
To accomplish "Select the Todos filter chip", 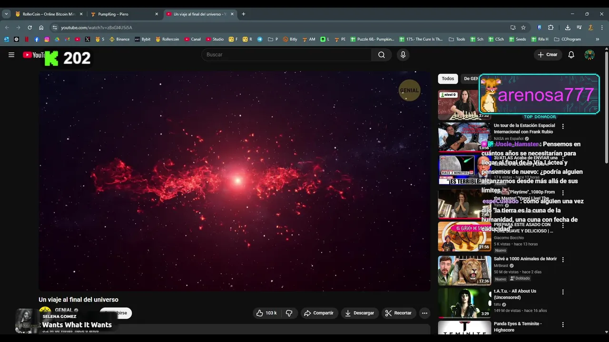I will coord(448,79).
